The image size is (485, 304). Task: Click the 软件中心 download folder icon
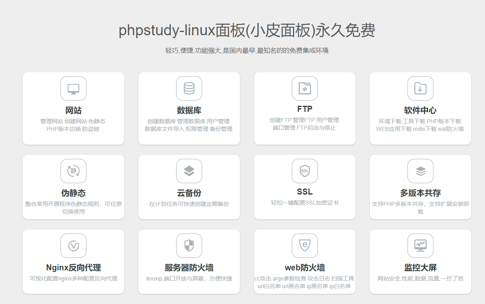[x=420, y=88]
